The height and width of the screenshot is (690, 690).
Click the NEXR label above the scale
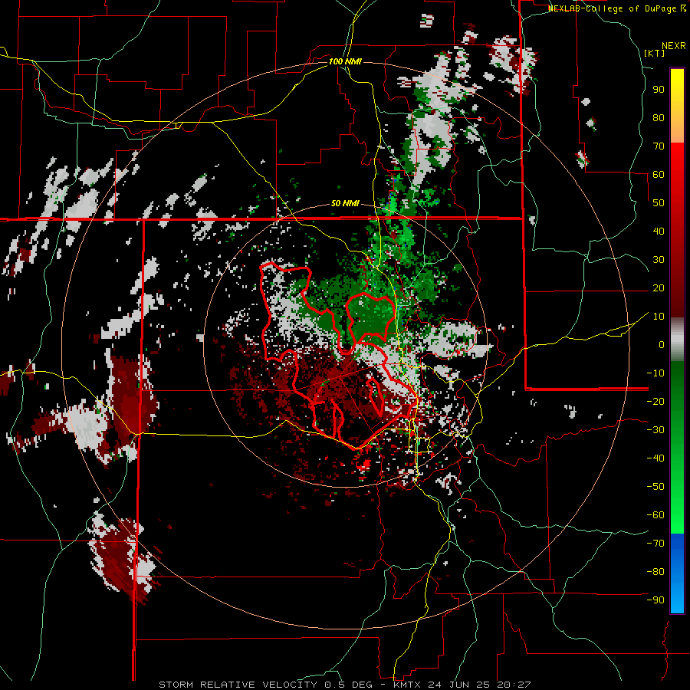pyautogui.click(x=673, y=46)
